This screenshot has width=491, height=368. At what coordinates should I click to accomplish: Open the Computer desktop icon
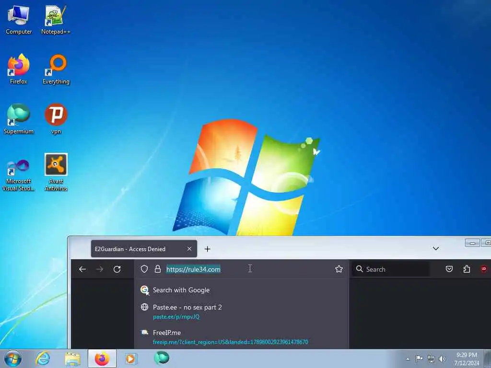point(19,20)
